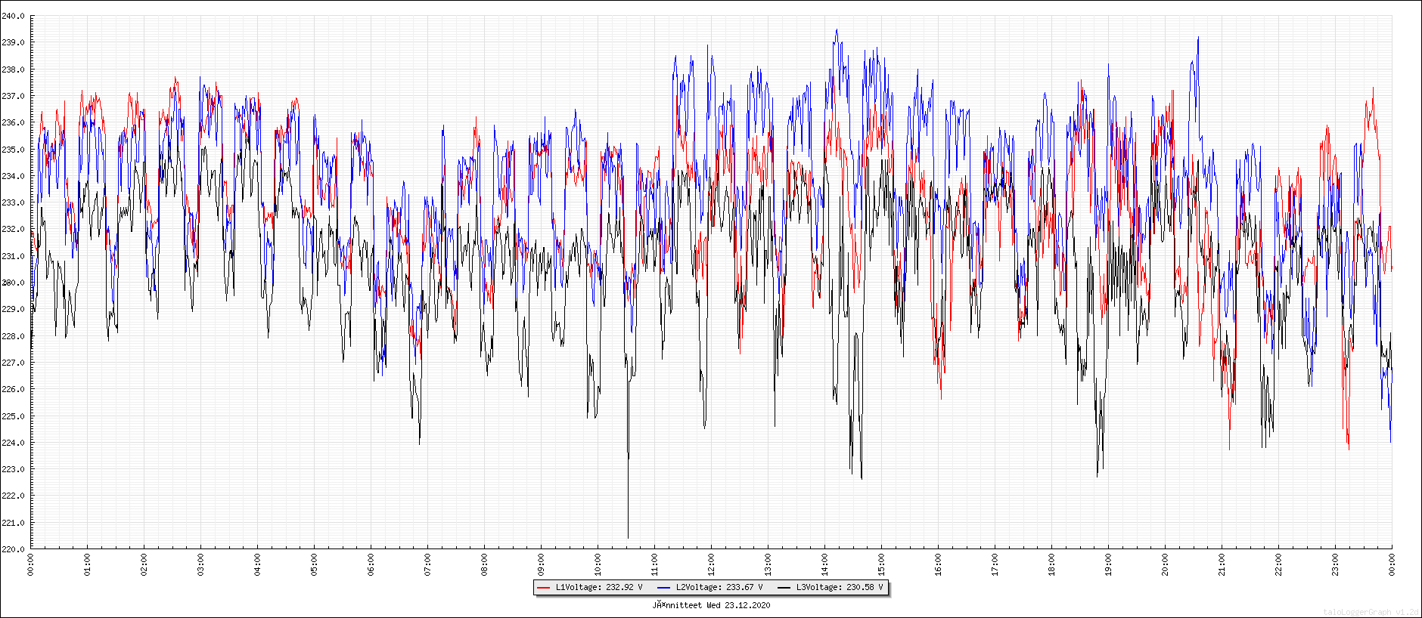1422x618 pixels.
Task: Click the 230.0 voltage axis label
Action: [13, 283]
